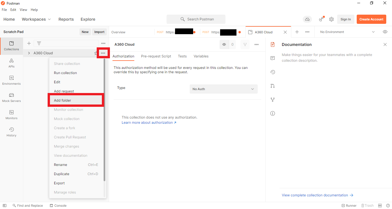Click the plus icon to create collection
The width and height of the screenshot is (392, 209).
pyautogui.click(x=29, y=43)
